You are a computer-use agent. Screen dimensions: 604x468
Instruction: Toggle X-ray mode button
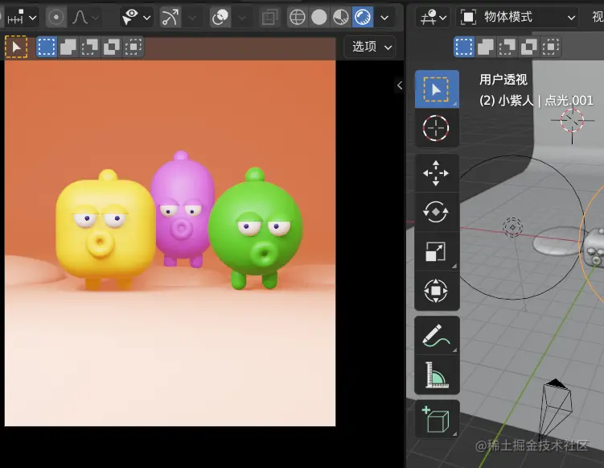point(270,16)
